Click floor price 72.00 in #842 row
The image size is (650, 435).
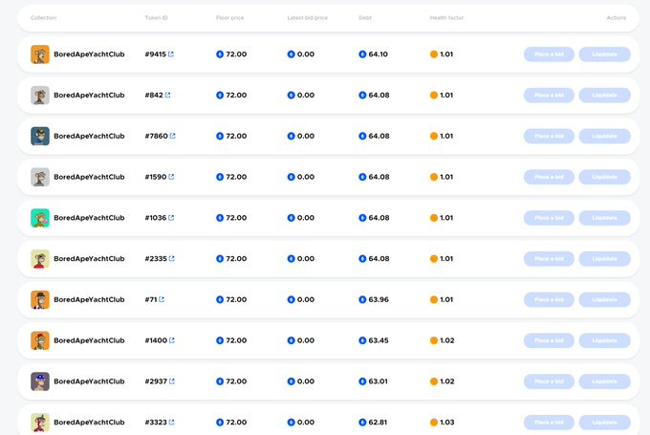click(x=236, y=95)
